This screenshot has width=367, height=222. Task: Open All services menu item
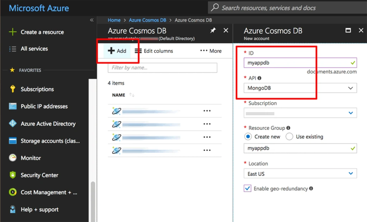[34, 49]
